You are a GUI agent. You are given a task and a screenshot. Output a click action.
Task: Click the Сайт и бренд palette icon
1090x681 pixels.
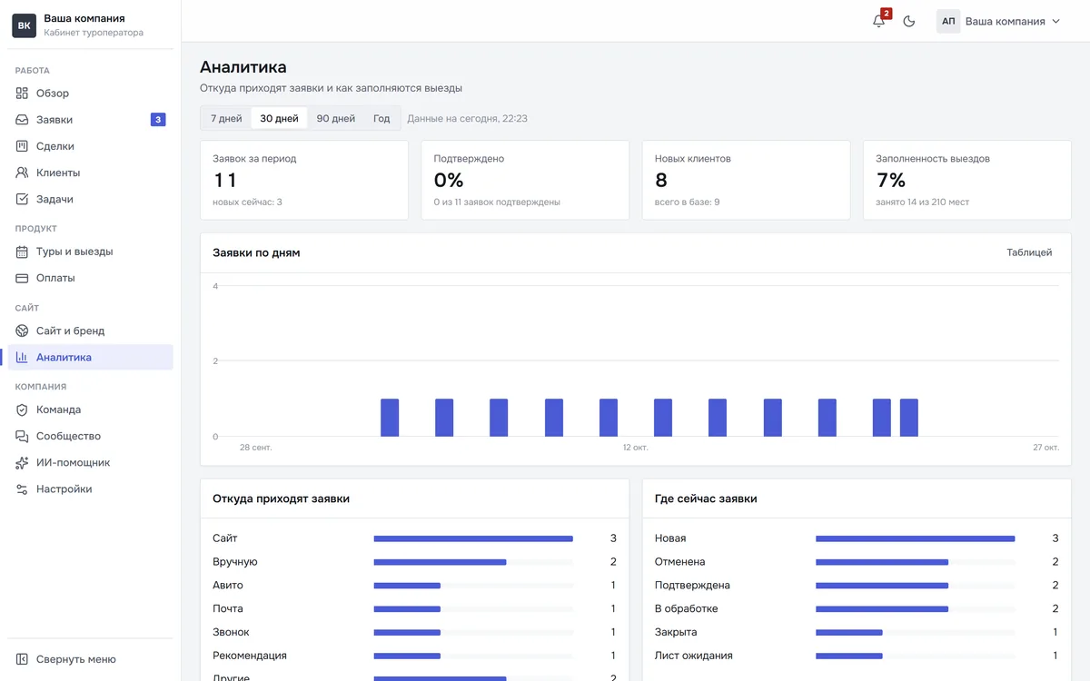(x=22, y=331)
